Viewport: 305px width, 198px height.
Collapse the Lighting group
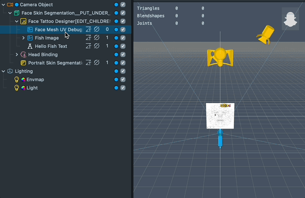pos(3,71)
